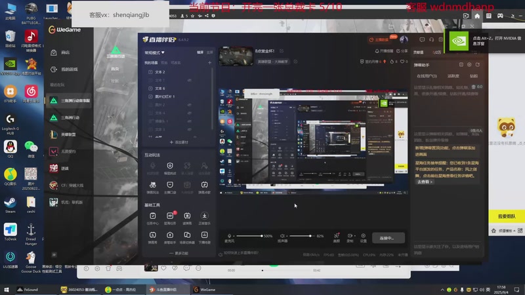Click the microphone icon to mute mic
This screenshot has height=295, width=525.
229,236
